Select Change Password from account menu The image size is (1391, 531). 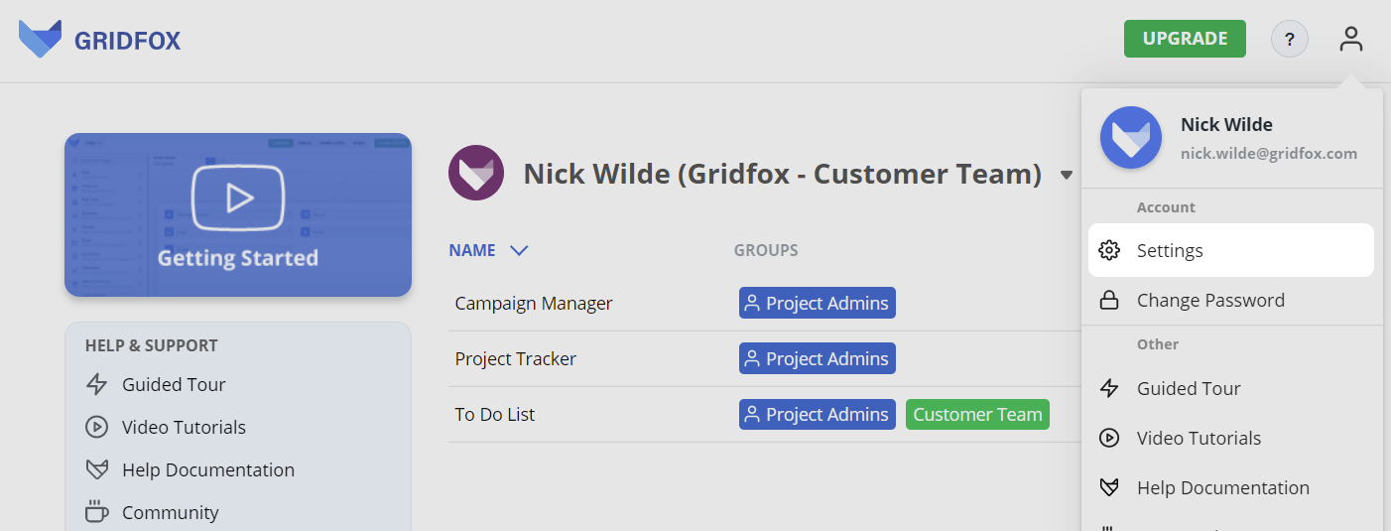[x=1210, y=301]
